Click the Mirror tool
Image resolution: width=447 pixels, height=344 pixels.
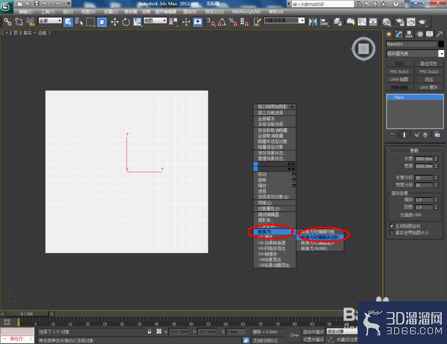(313, 21)
